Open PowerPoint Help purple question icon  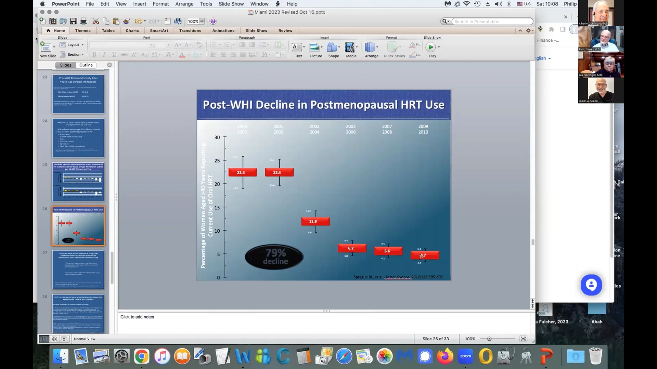[x=213, y=21]
